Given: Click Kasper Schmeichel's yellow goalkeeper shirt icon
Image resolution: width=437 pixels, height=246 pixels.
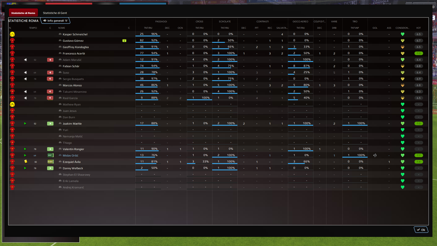Looking at the screenshot, I should tap(12, 34).
